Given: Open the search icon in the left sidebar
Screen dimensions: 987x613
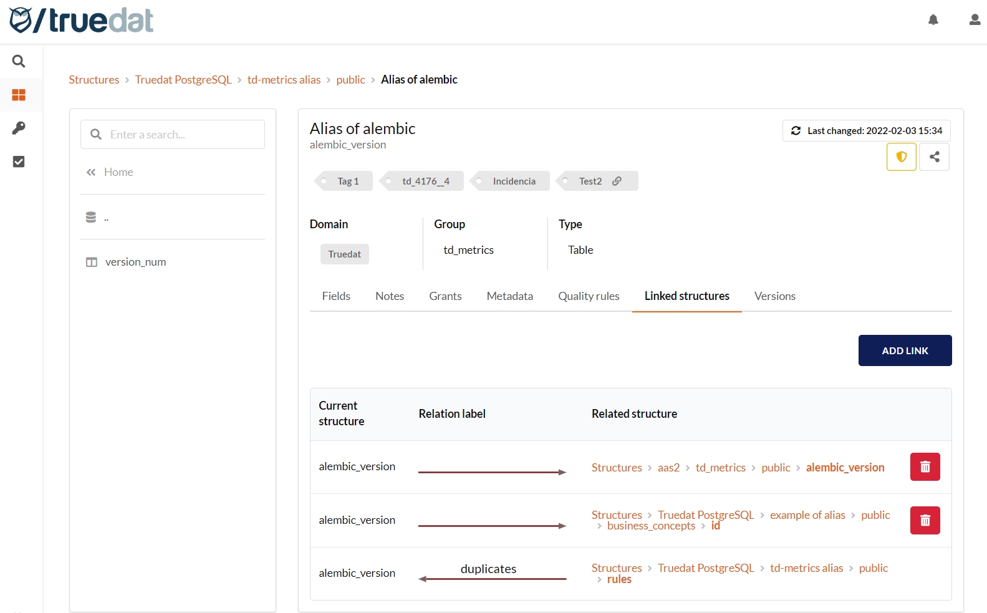Looking at the screenshot, I should 19,61.
